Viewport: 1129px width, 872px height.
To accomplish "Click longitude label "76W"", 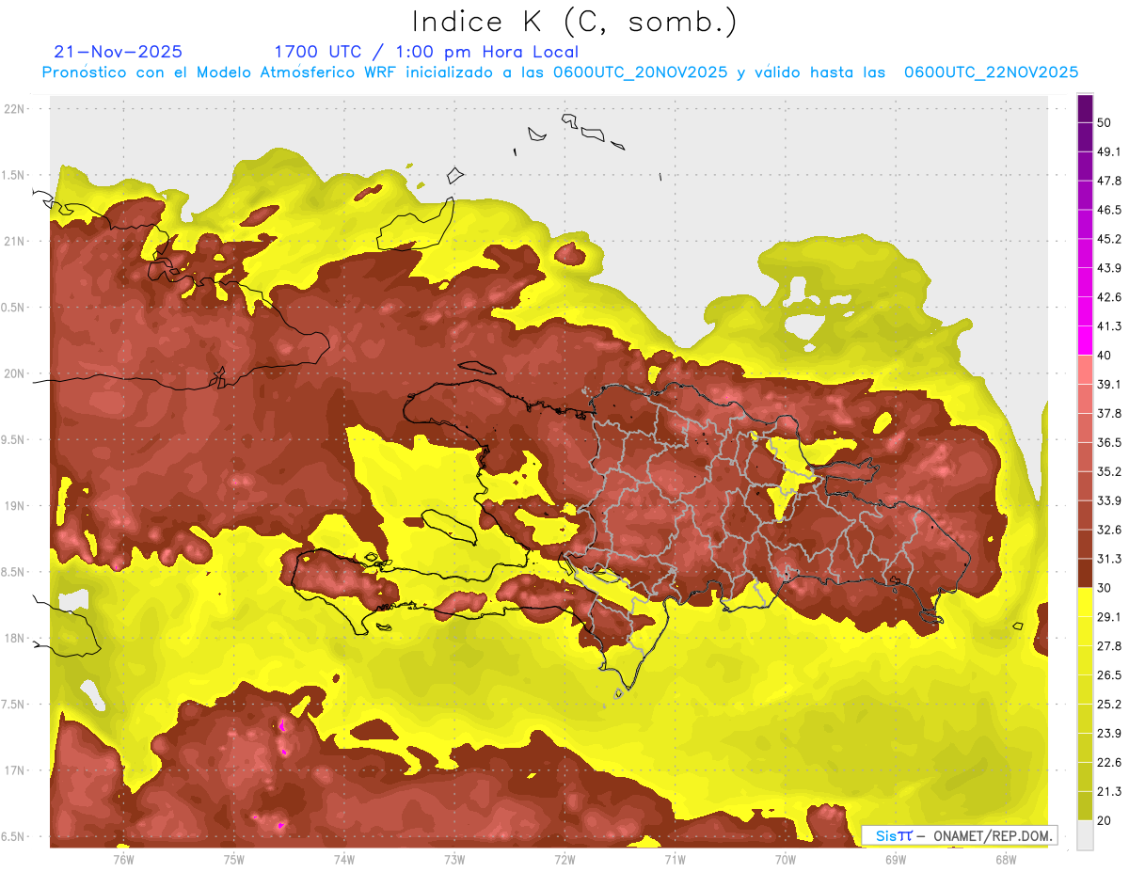I will pos(123,860).
